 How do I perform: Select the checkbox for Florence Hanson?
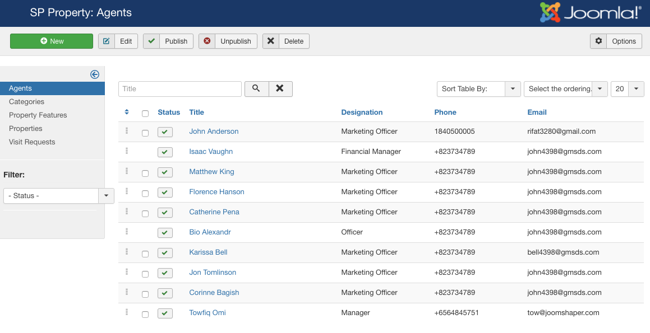145,194
